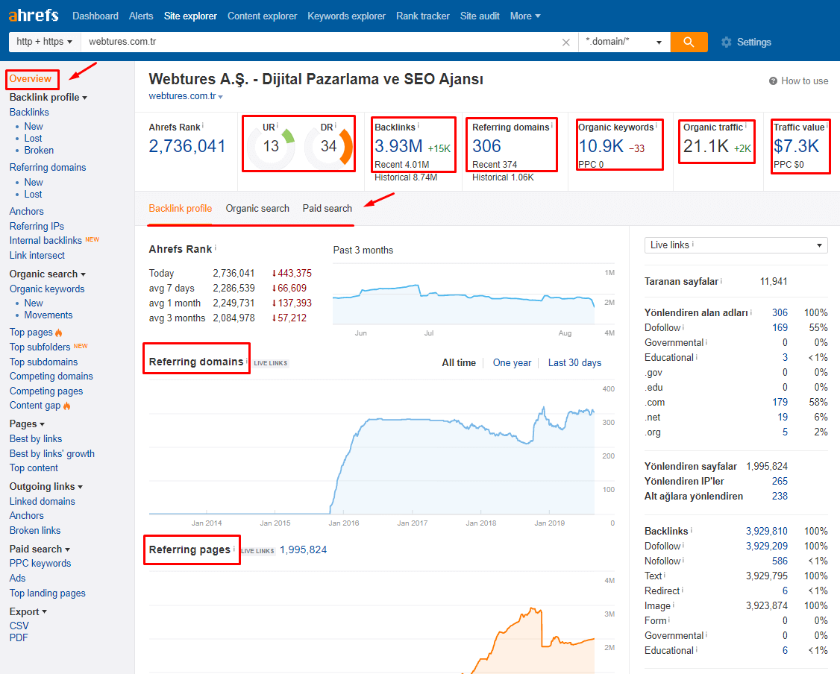This screenshot has width=840, height=674.
Task: Click the fire icon beside Content gap
Action: pyautogui.click(x=67, y=406)
